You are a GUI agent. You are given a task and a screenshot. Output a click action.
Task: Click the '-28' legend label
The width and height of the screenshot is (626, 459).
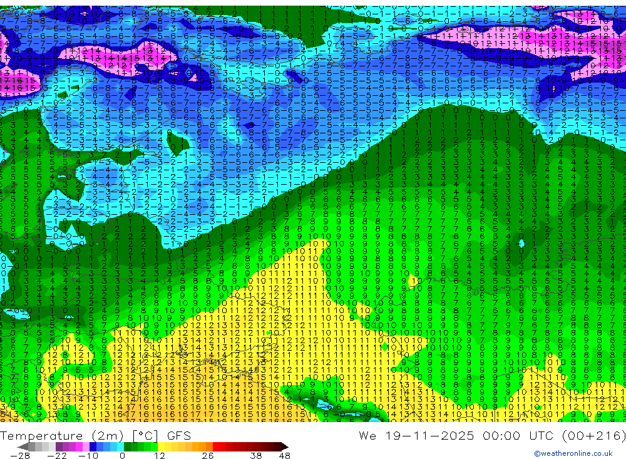(x=20, y=456)
